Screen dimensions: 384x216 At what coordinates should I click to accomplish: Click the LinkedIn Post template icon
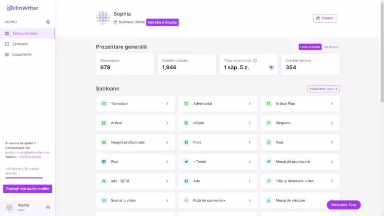click(x=104, y=162)
